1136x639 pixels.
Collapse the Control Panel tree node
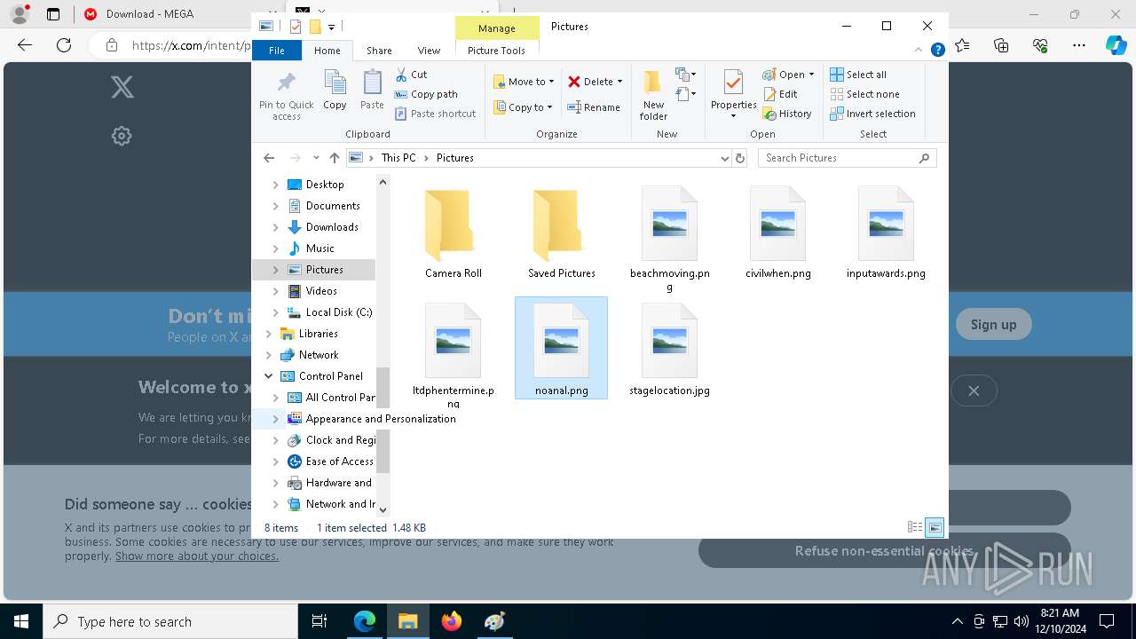(268, 376)
